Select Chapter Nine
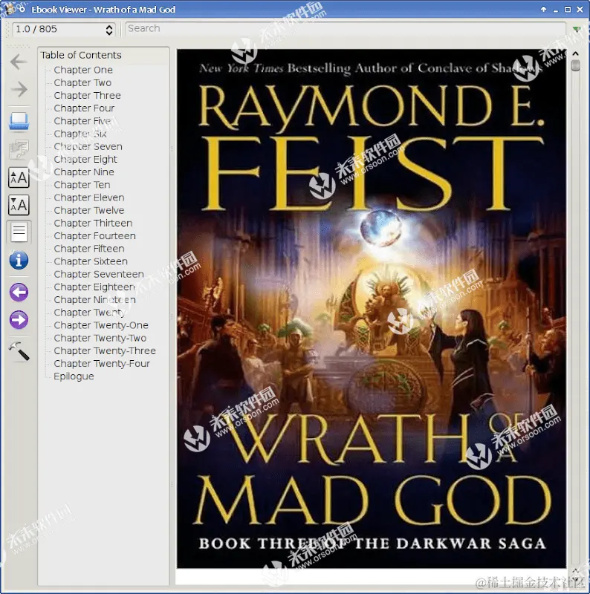The height and width of the screenshot is (594, 590). click(84, 172)
